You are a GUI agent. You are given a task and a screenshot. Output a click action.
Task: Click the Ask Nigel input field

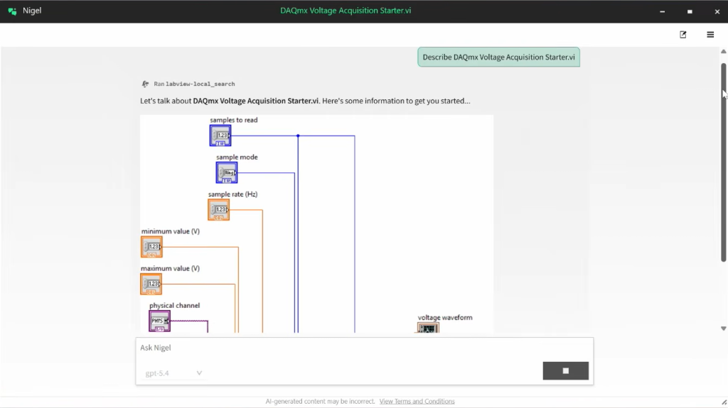click(364, 348)
